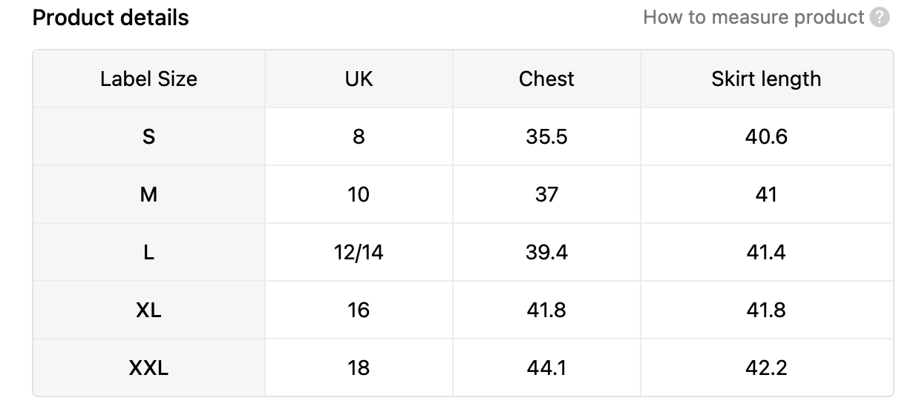922x415 pixels.
Task: Select the M label size row
Action: pos(463,194)
